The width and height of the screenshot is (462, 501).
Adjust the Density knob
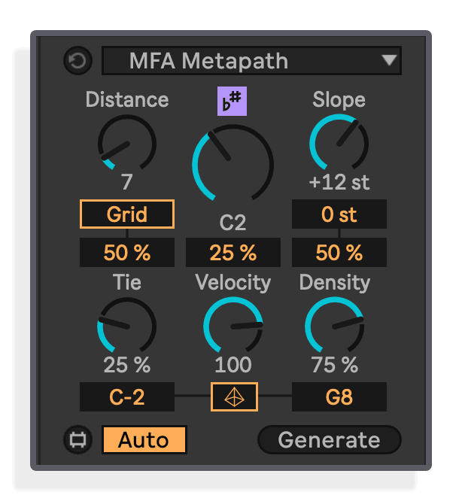coord(335,326)
